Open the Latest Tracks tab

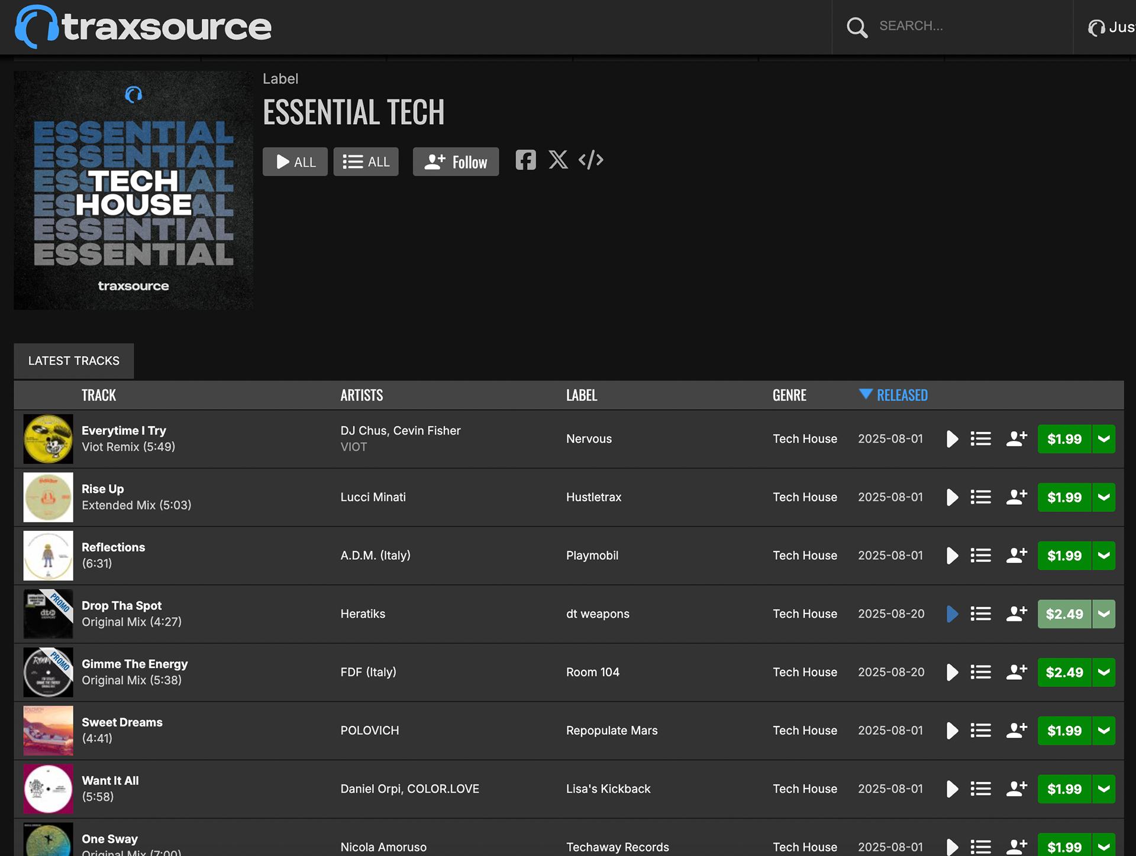74,361
